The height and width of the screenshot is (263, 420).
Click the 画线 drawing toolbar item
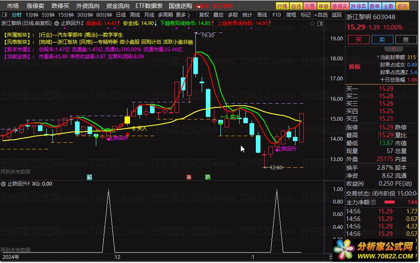pyautogui.click(x=262, y=15)
